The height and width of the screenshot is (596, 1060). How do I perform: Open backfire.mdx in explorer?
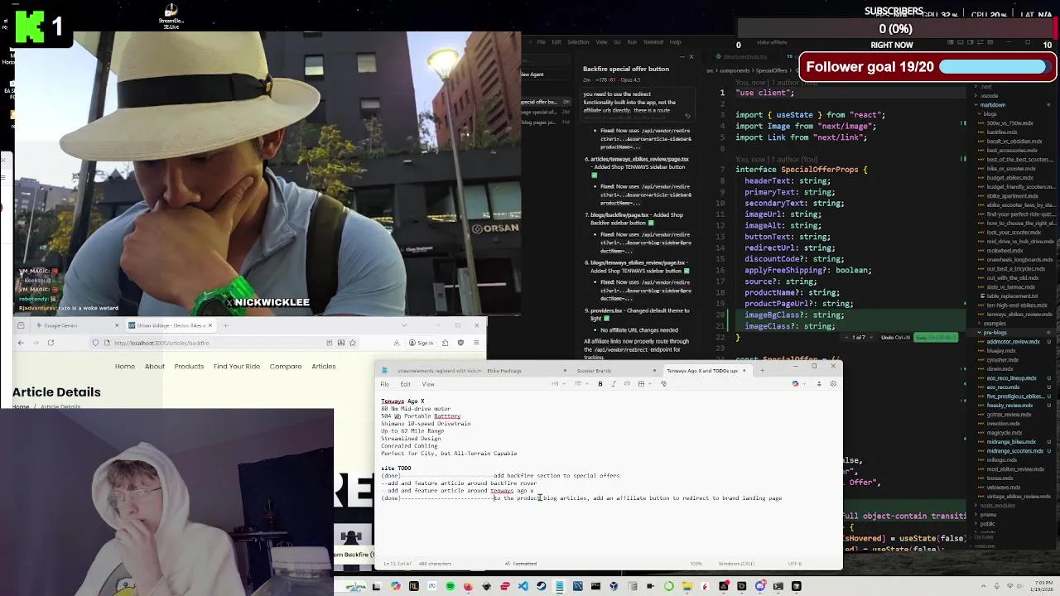1002,132
